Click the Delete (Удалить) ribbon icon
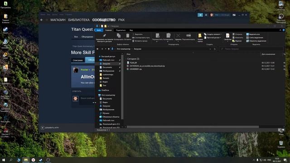Screen dimensions: 290x163 178,35
